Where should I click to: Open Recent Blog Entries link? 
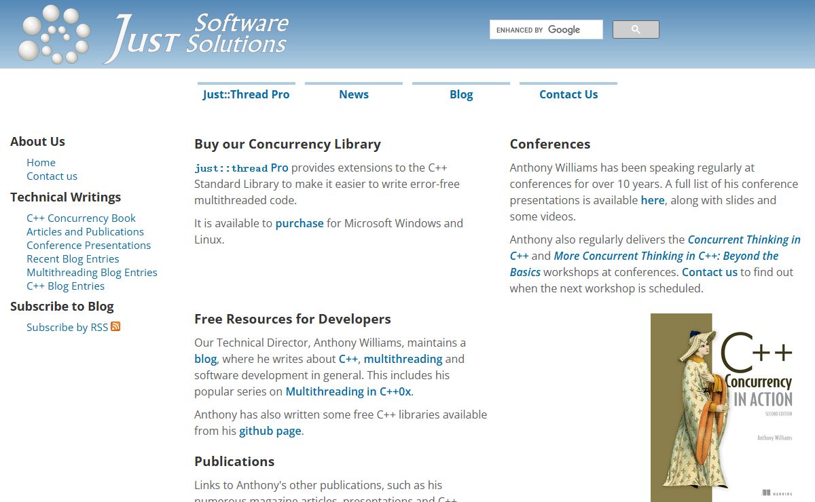pyautogui.click(x=73, y=258)
